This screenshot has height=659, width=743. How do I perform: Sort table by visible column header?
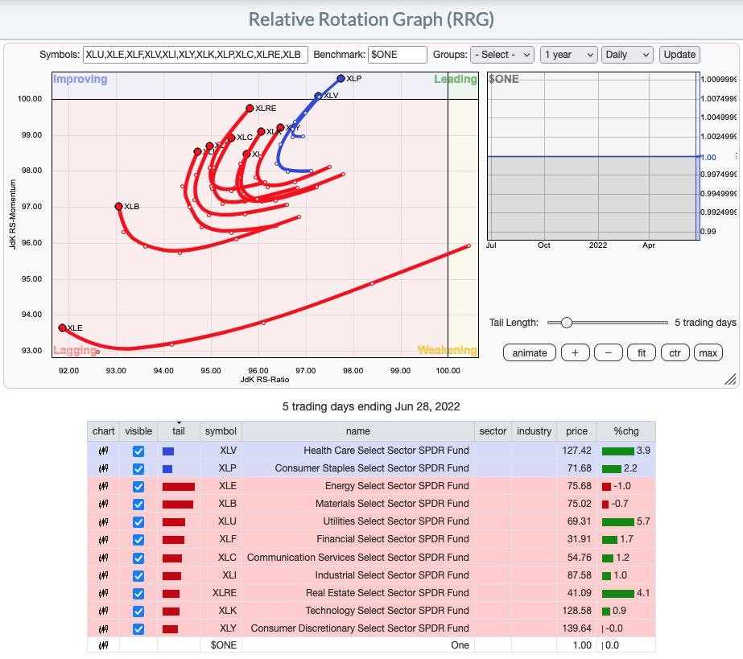click(x=138, y=431)
